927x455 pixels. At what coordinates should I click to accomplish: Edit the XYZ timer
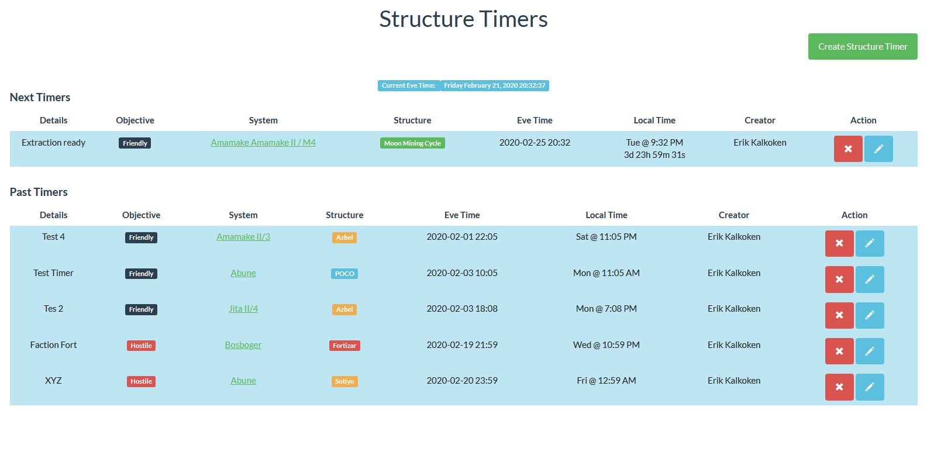click(x=869, y=387)
